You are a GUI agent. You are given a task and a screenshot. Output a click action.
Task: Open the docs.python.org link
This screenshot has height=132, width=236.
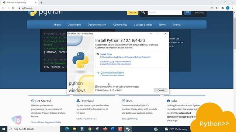coord(129,118)
